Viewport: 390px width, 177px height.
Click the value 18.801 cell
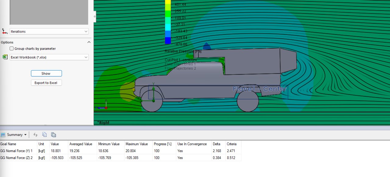click(x=55, y=150)
